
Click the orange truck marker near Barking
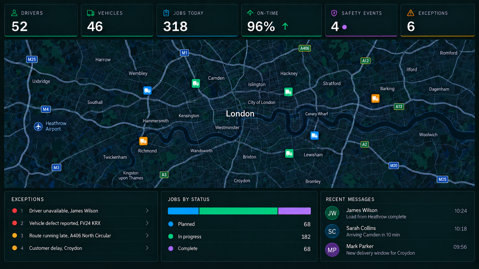tap(375, 99)
